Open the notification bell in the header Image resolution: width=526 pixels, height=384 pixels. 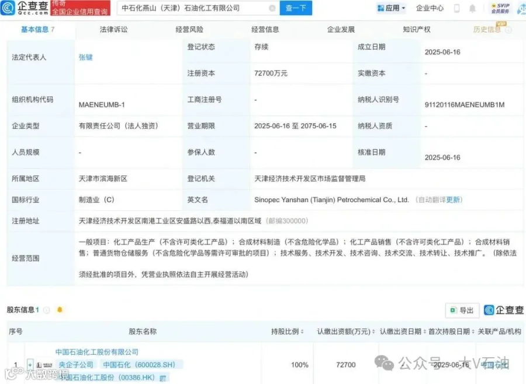point(472,8)
